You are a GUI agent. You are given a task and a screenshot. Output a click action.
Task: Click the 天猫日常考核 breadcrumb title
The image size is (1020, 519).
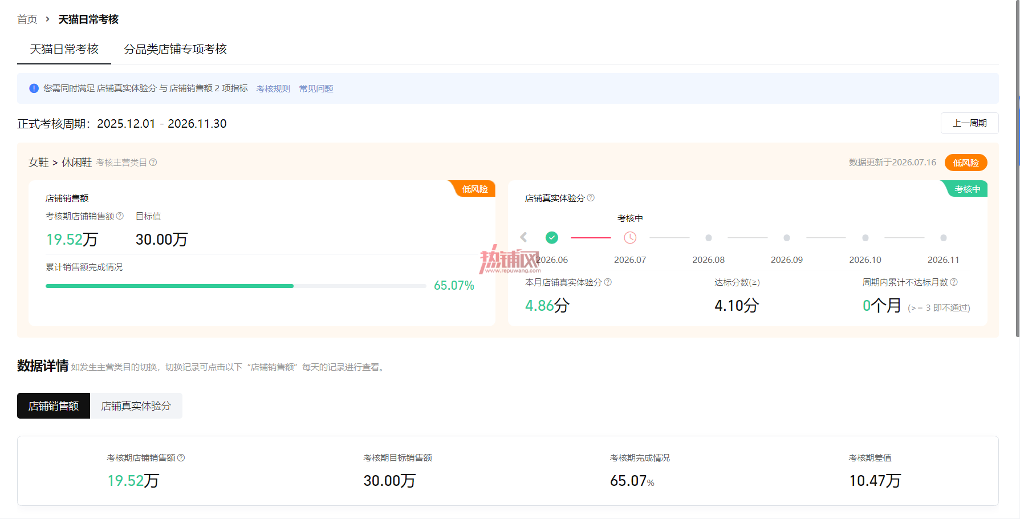(x=88, y=19)
